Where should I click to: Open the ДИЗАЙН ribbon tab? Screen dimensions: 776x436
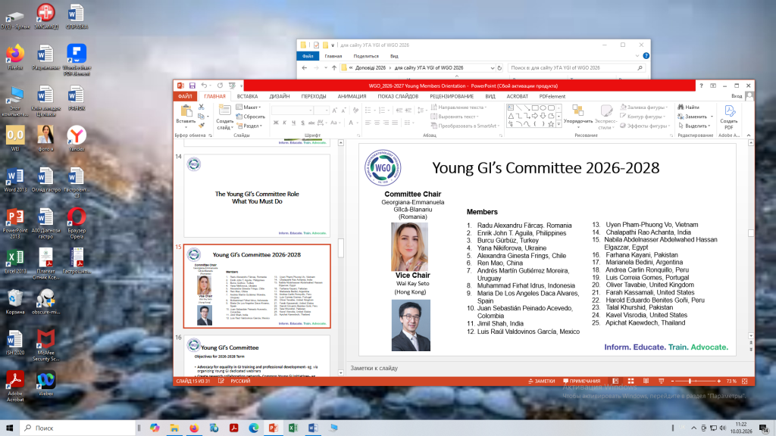(279, 96)
